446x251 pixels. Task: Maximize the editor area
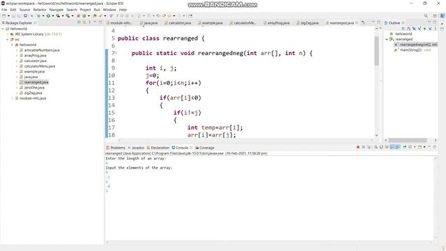(x=378, y=22)
